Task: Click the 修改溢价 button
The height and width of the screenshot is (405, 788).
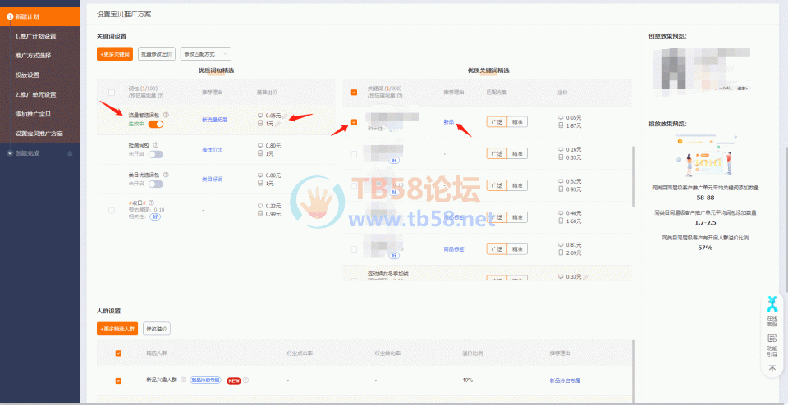Action: tap(156, 329)
